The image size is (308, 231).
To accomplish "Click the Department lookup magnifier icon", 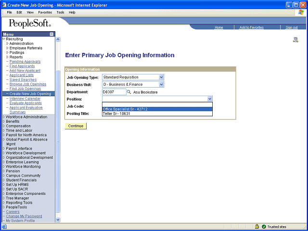I will click(129, 92).
